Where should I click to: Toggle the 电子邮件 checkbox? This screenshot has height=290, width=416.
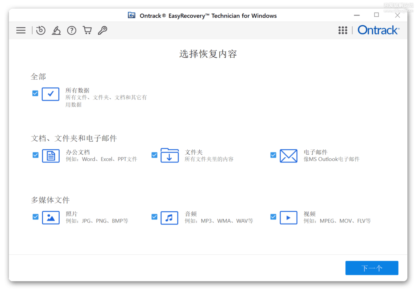273,155
